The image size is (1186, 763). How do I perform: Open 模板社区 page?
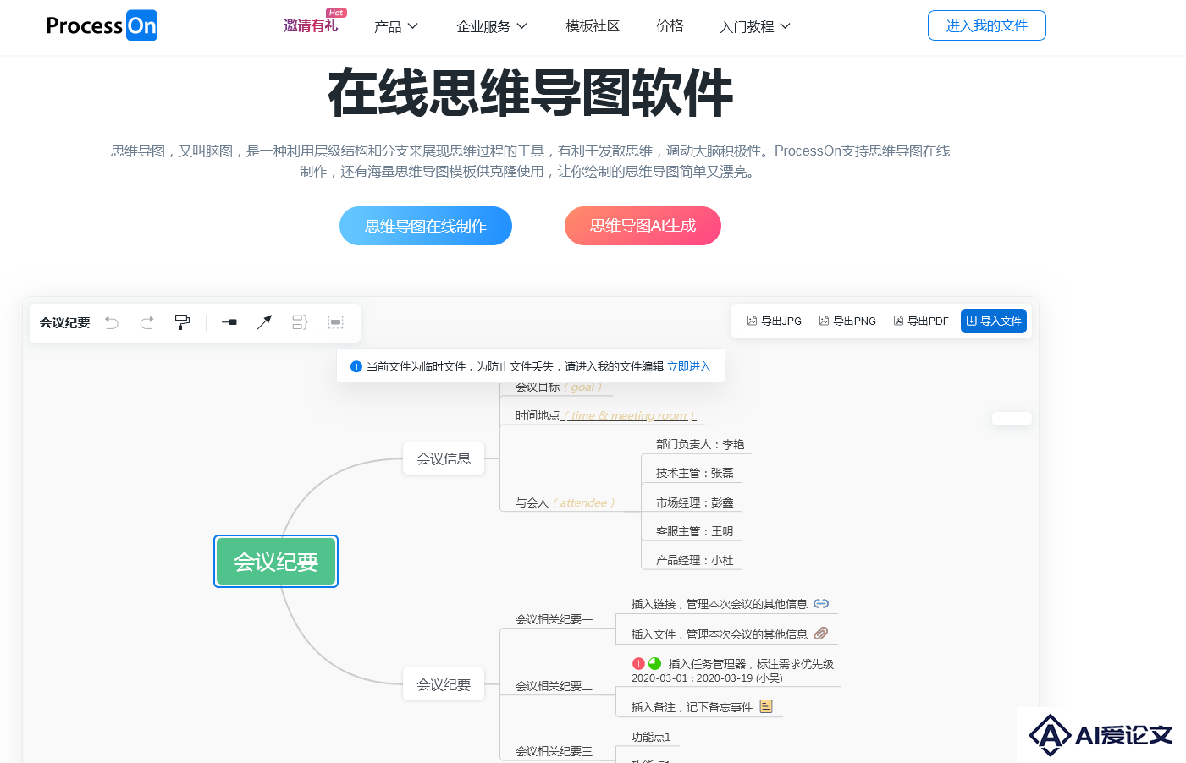pos(593,26)
